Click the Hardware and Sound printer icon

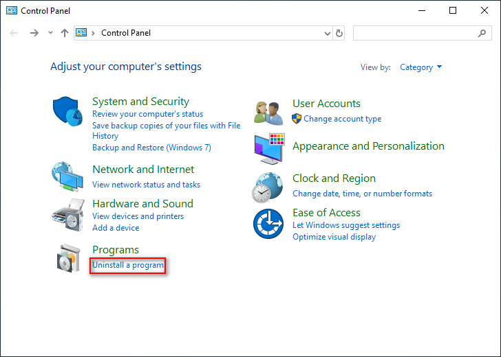coord(67,214)
